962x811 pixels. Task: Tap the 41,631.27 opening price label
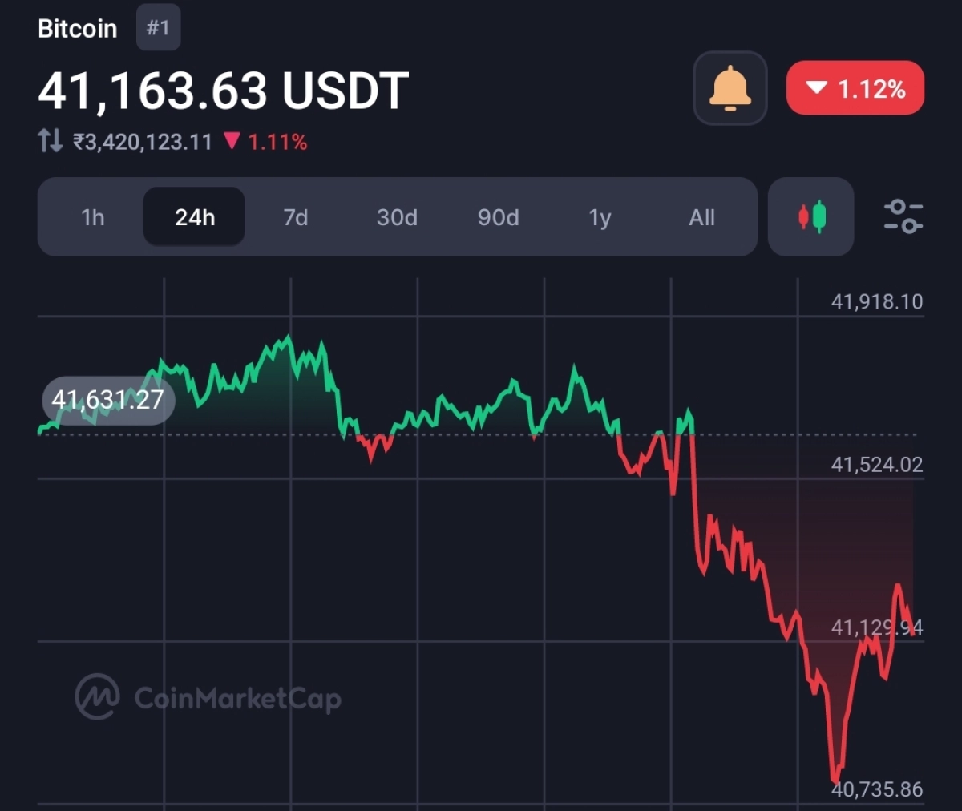tap(107, 399)
